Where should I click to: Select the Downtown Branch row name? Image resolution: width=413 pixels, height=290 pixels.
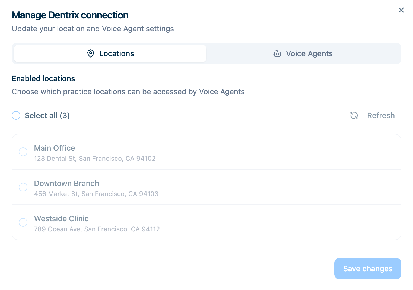66,183
